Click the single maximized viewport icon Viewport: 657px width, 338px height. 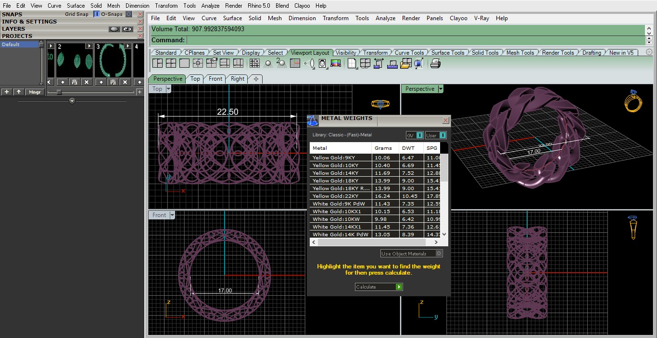pyautogui.click(x=184, y=63)
